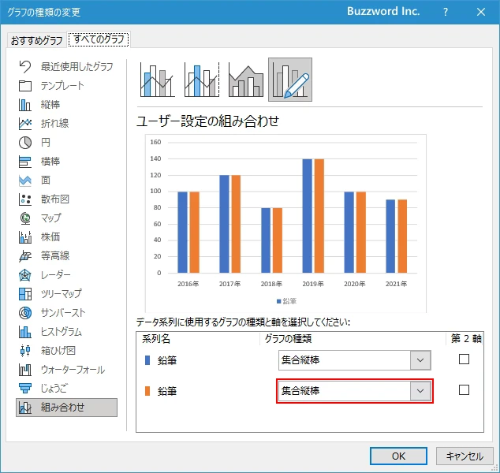
Task: Click the 第 2 軸 column header
Action: click(466, 338)
